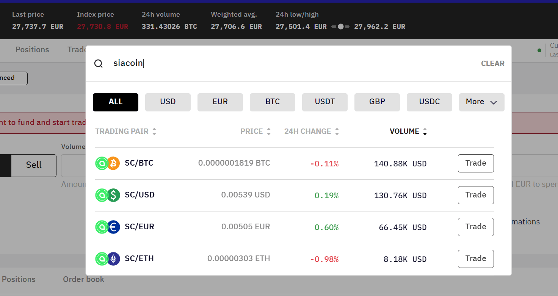The height and width of the screenshot is (296, 558).
Task: Click volume 130.76K USD
Action: 400,196
